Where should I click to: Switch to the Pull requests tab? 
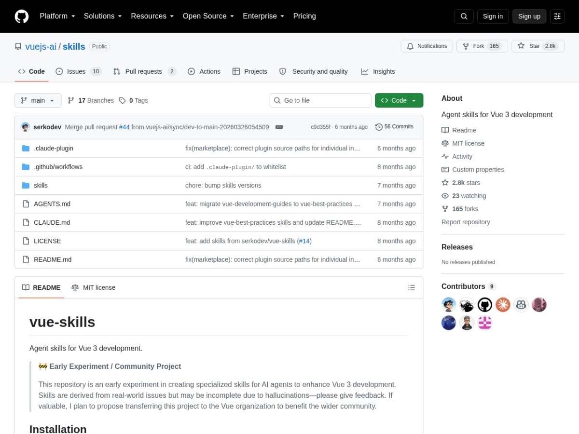(x=145, y=71)
